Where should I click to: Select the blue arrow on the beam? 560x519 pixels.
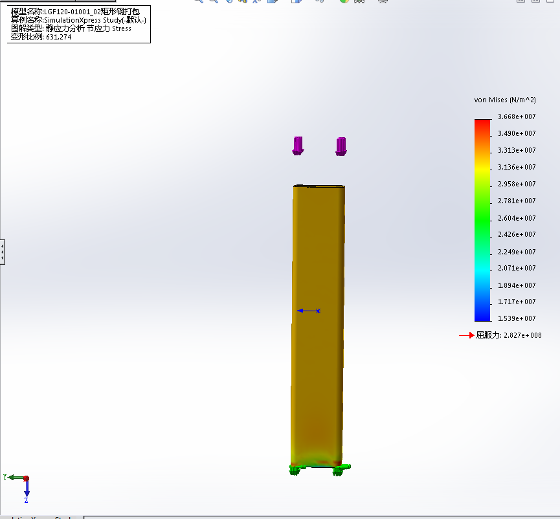coord(309,311)
